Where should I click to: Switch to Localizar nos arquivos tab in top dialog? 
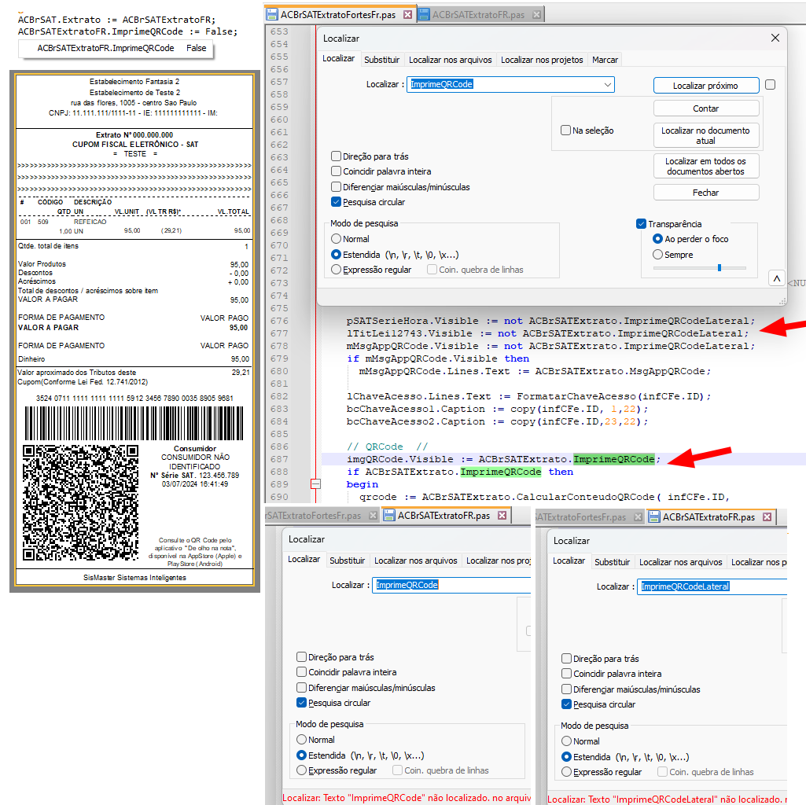pos(451,60)
